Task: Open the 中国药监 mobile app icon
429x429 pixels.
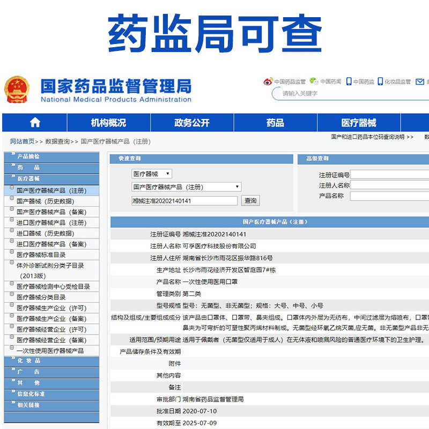Action: coord(349,82)
